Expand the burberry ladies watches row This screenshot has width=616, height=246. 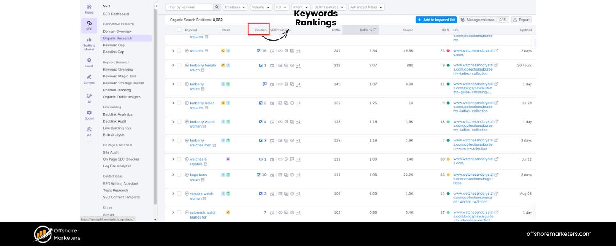tap(173, 103)
